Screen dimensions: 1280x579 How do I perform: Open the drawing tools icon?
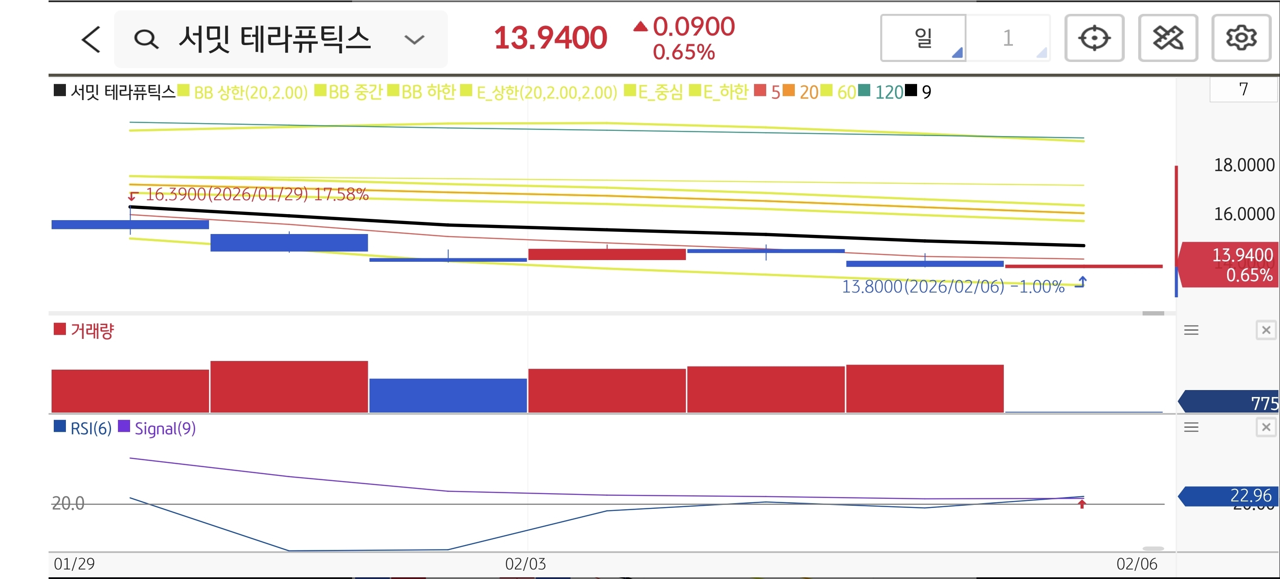pyautogui.click(x=1168, y=38)
